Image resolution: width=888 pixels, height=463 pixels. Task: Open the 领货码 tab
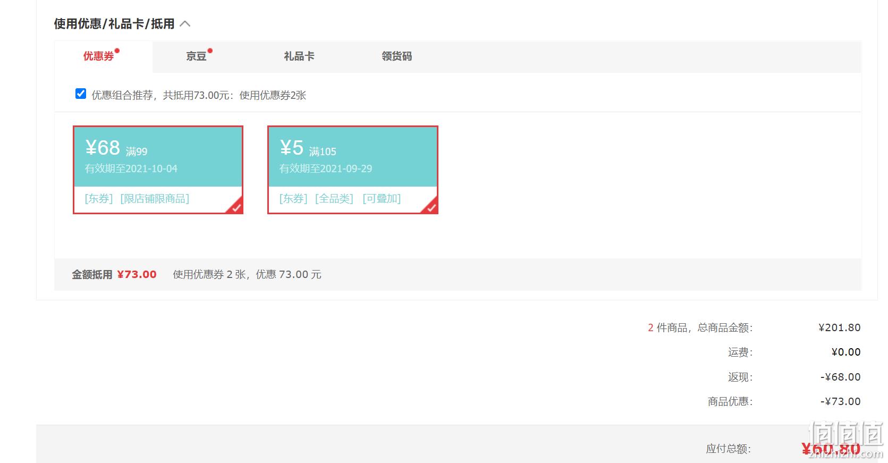pos(396,56)
